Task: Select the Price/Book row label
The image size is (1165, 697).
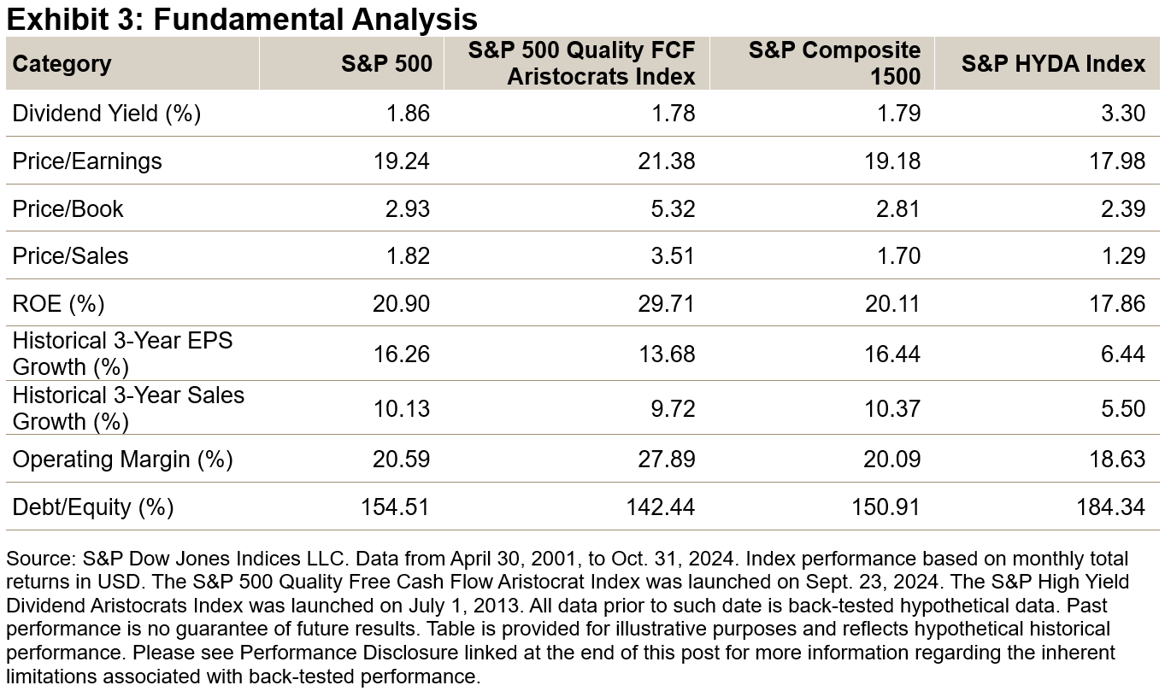Action: pos(68,208)
